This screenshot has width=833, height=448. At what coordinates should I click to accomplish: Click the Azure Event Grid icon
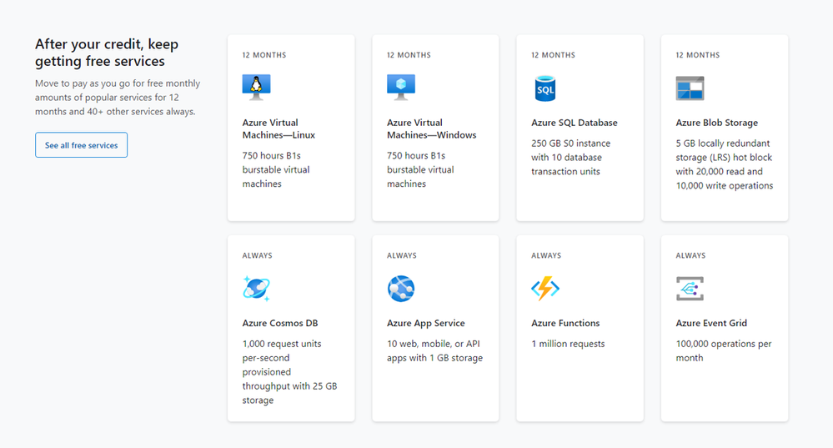(690, 289)
